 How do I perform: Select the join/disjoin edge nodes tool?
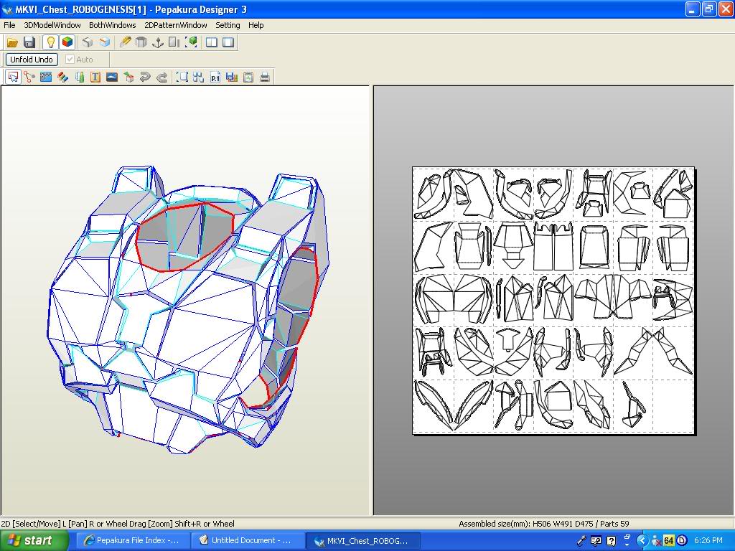(29, 77)
